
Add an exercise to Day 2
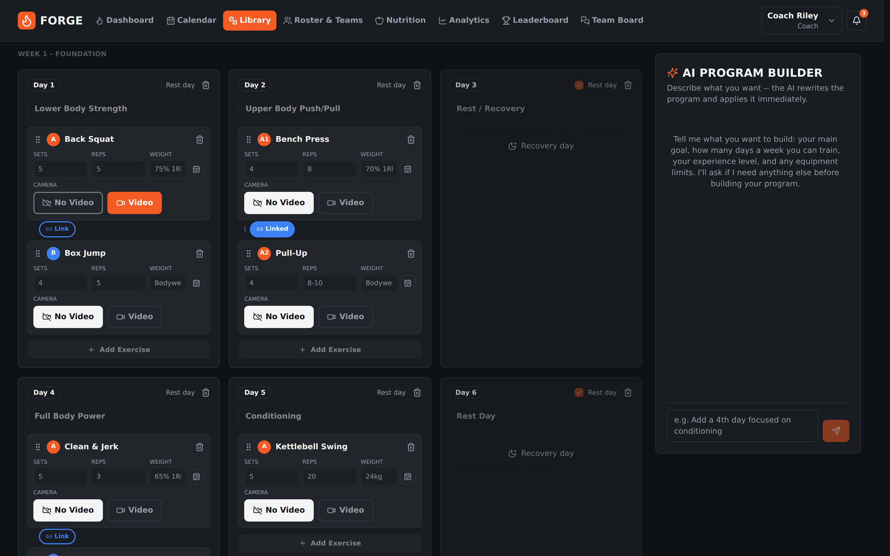click(330, 350)
